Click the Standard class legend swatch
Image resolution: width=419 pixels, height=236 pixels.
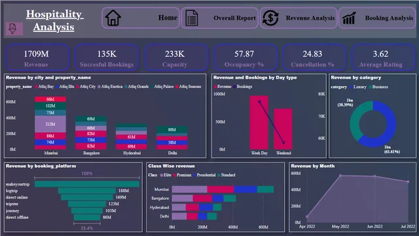tap(219, 175)
